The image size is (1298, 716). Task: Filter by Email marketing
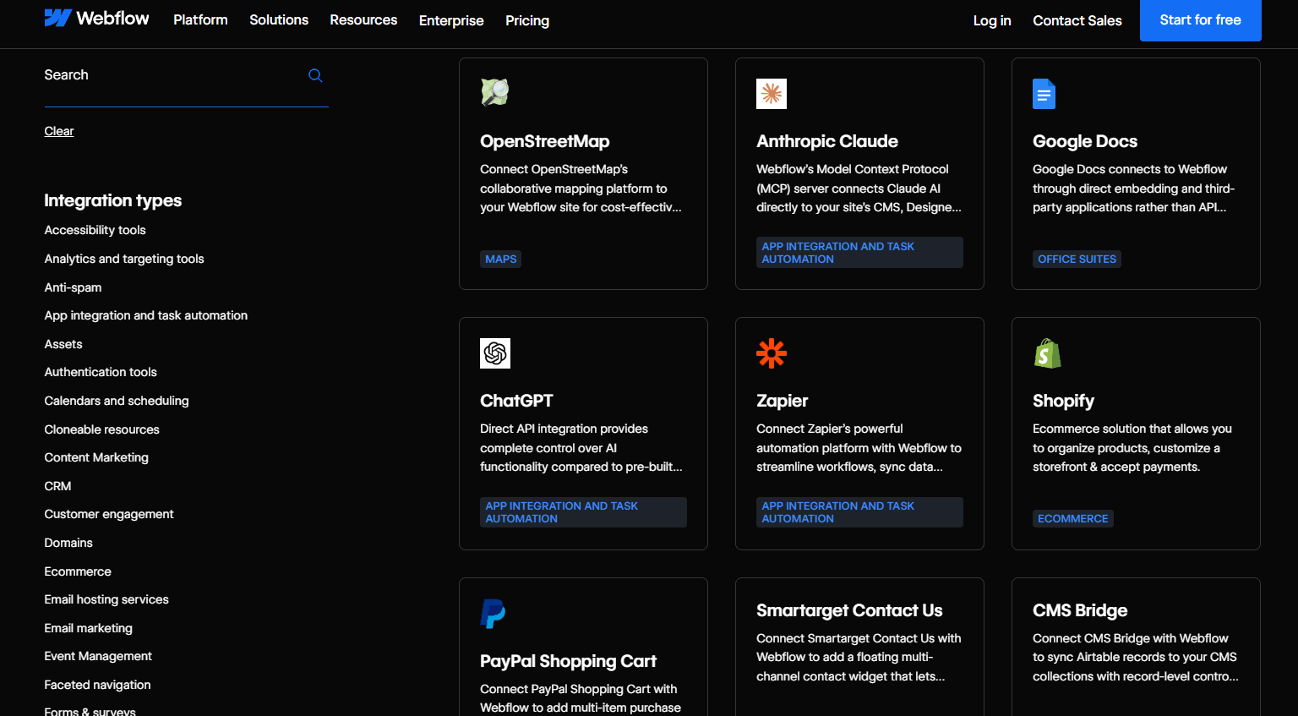(x=88, y=628)
